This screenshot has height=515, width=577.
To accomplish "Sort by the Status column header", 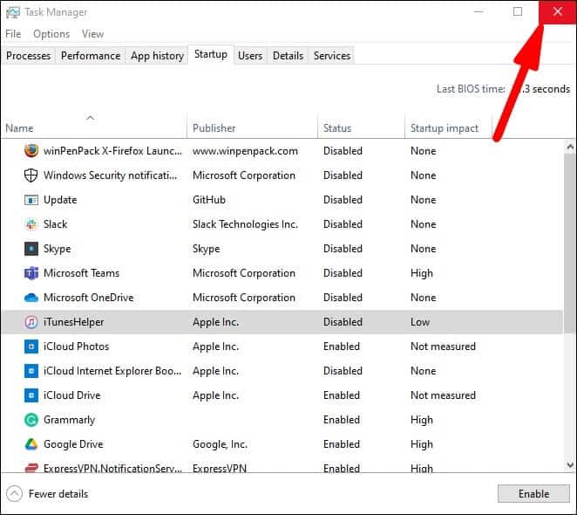I will click(361, 126).
